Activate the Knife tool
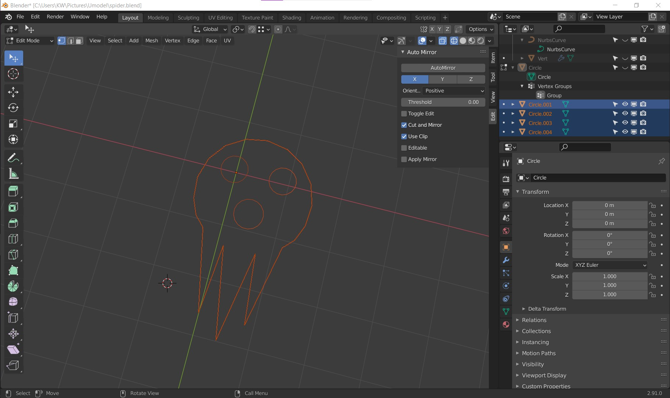 click(13, 255)
